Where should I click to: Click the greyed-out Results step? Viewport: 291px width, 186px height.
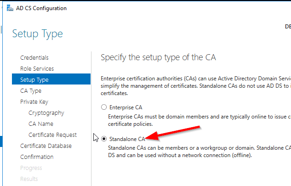click(29, 179)
